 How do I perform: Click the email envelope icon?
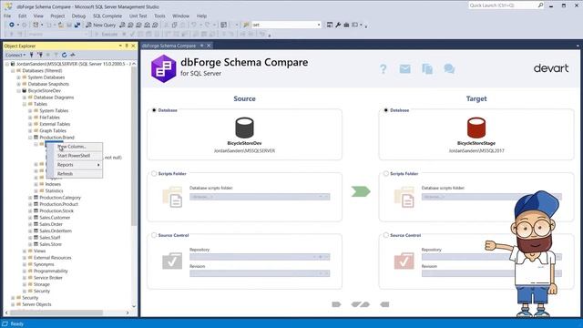pyautogui.click(x=404, y=68)
